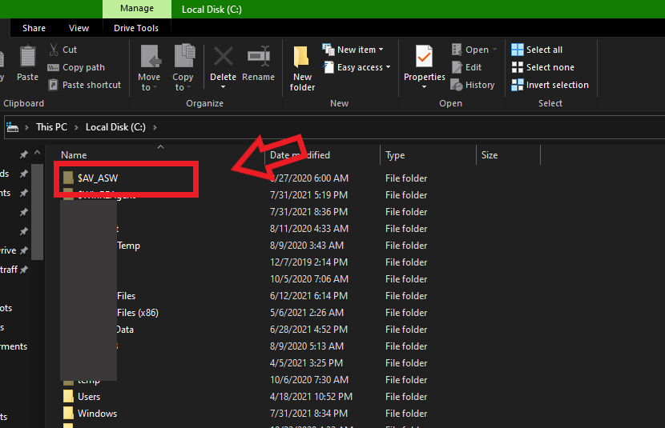Click the Paste clipboard icon
The image size is (665, 428).
click(x=27, y=57)
